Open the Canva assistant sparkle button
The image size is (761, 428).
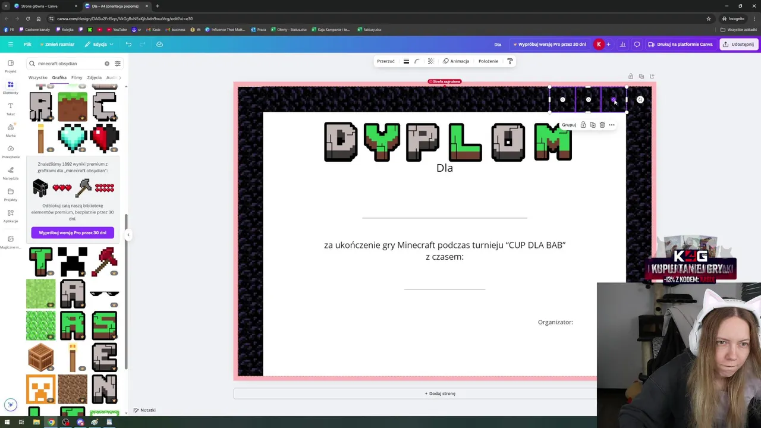10,405
